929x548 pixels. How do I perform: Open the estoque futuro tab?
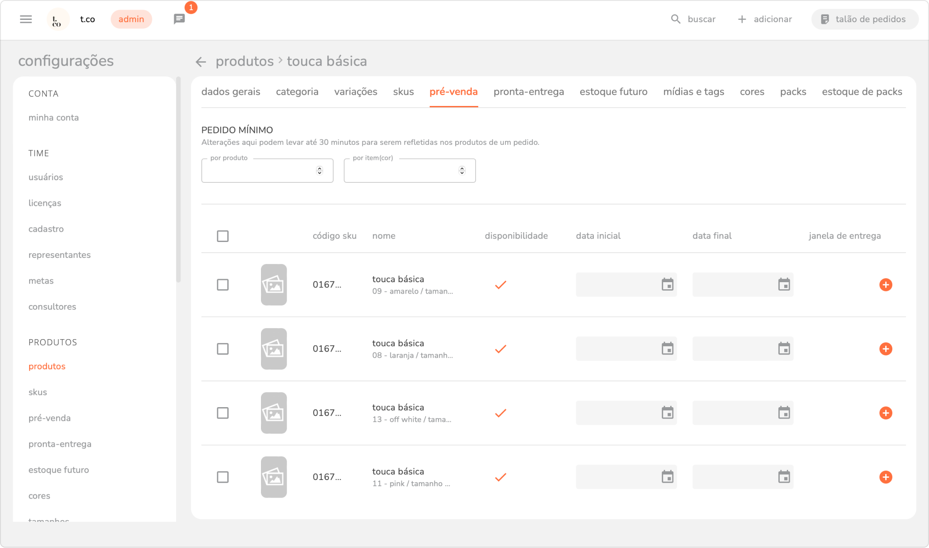click(x=613, y=92)
